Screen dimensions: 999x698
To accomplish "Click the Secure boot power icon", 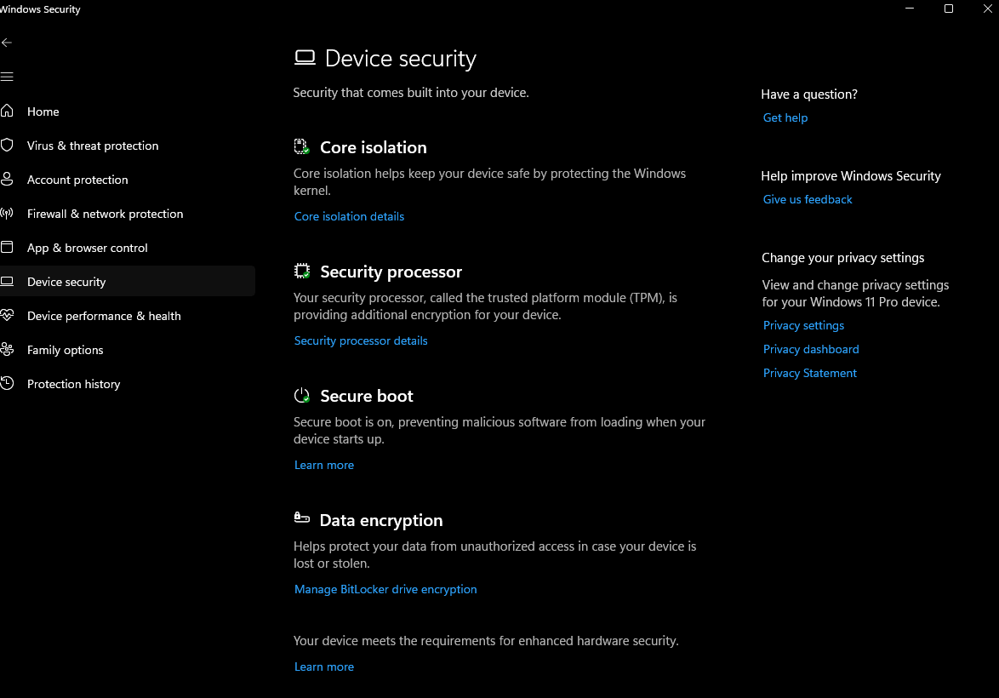I will [302, 395].
